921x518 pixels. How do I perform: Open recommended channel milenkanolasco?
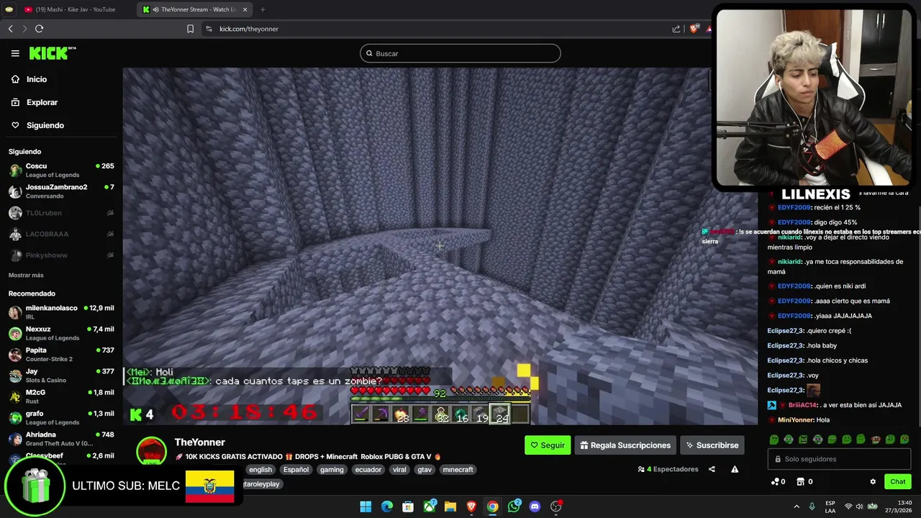[61, 312]
